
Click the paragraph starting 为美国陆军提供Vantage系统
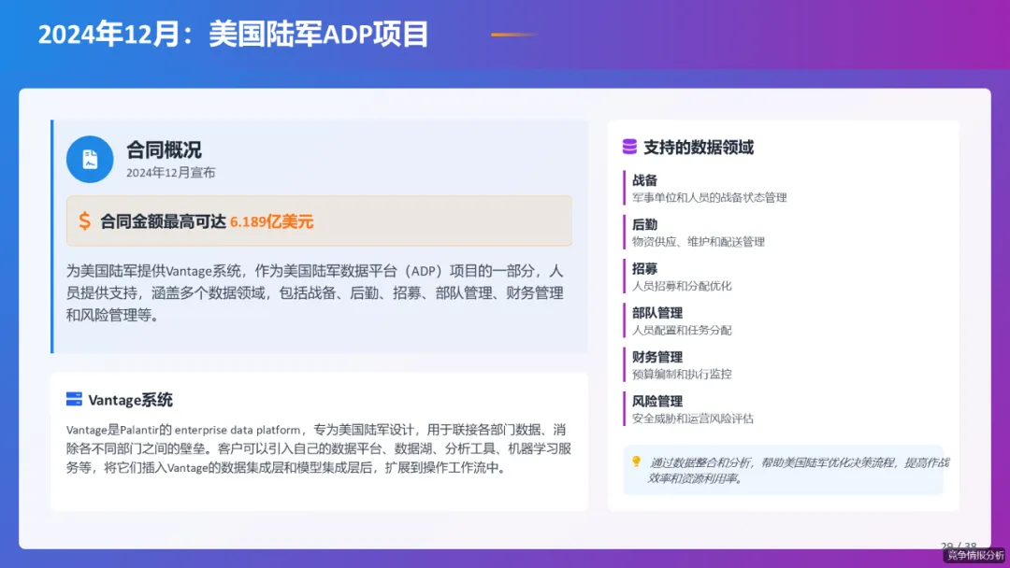315,293
